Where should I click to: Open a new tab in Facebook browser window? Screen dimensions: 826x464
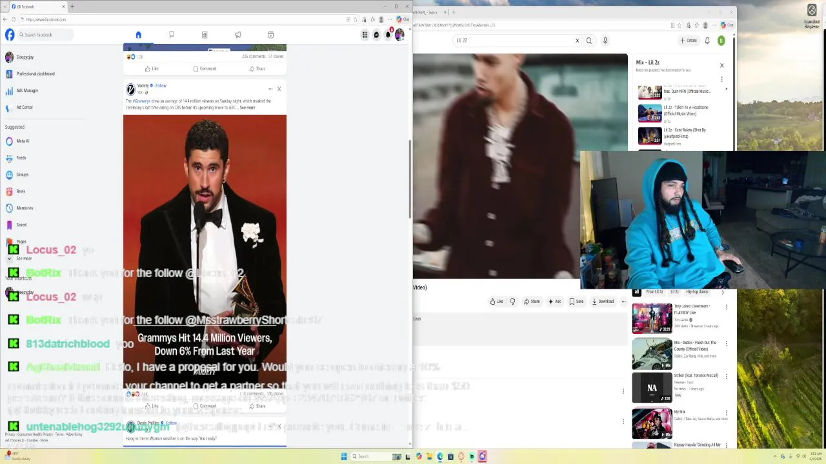[x=72, y=6]
